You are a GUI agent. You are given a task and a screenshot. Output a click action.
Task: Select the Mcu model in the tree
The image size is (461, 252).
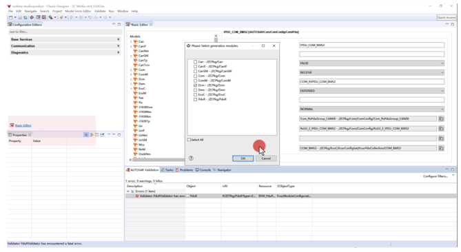click(141, 145)
